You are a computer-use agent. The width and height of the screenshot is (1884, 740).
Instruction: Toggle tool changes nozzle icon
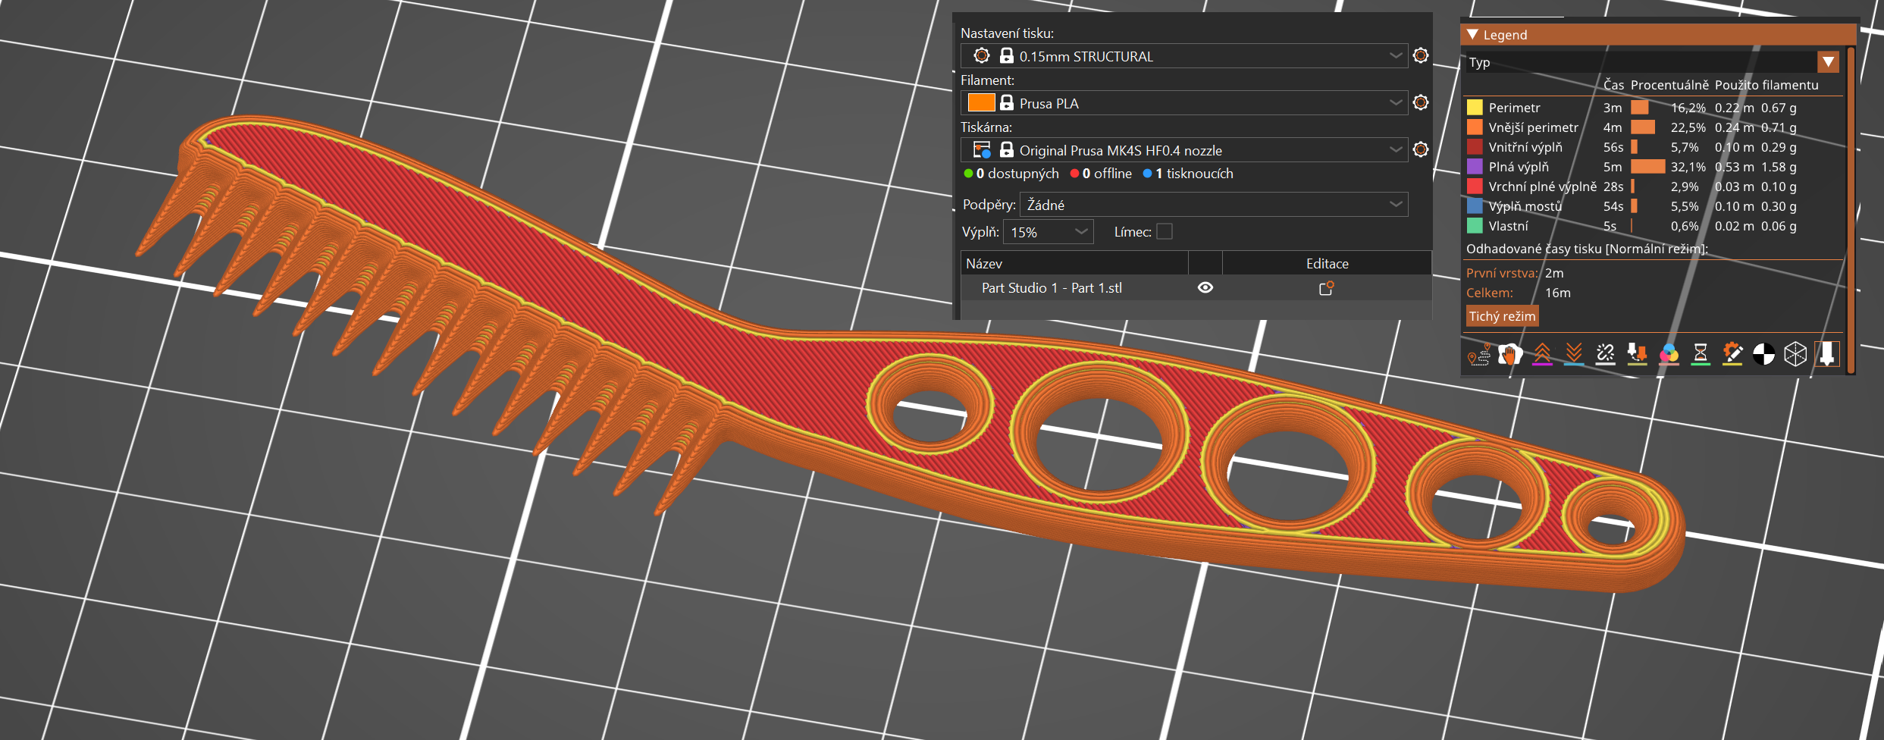pyautogui.click(x=1637, y=354)
